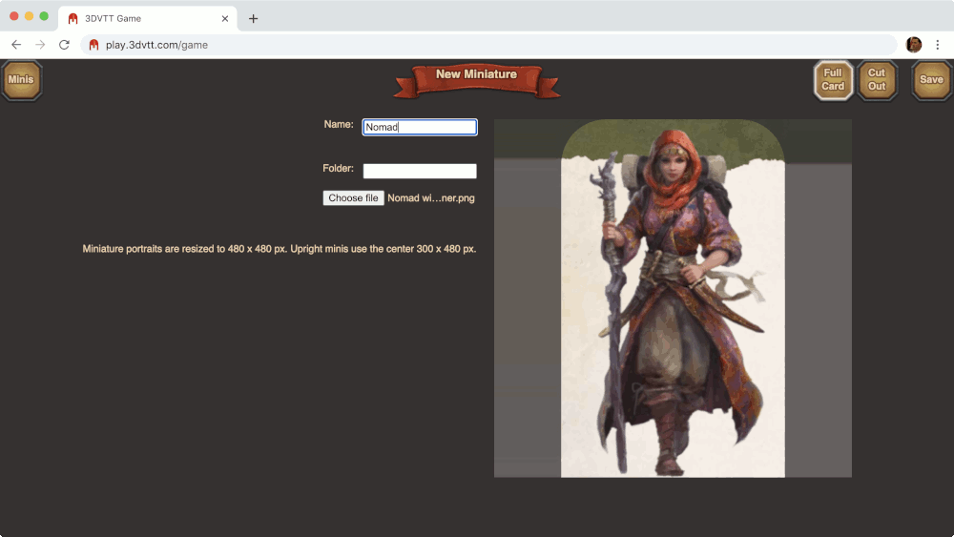This screenshot has width=954, height=537.
Task: Select the Full Card display mode
Action: (833, 80)
